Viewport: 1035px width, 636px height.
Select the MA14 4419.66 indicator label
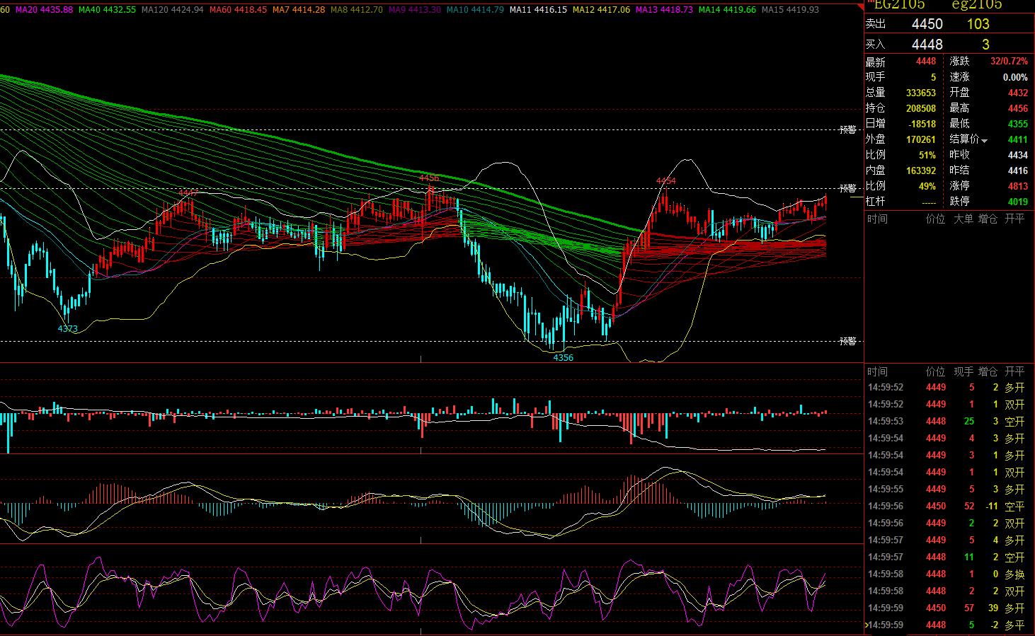[727, 10]
